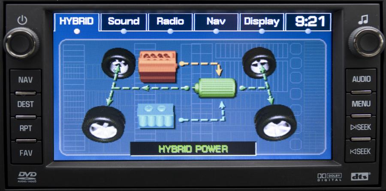Tap the orange engine icon
This screenshot has width=386, height=191.
tap(157, 66)
